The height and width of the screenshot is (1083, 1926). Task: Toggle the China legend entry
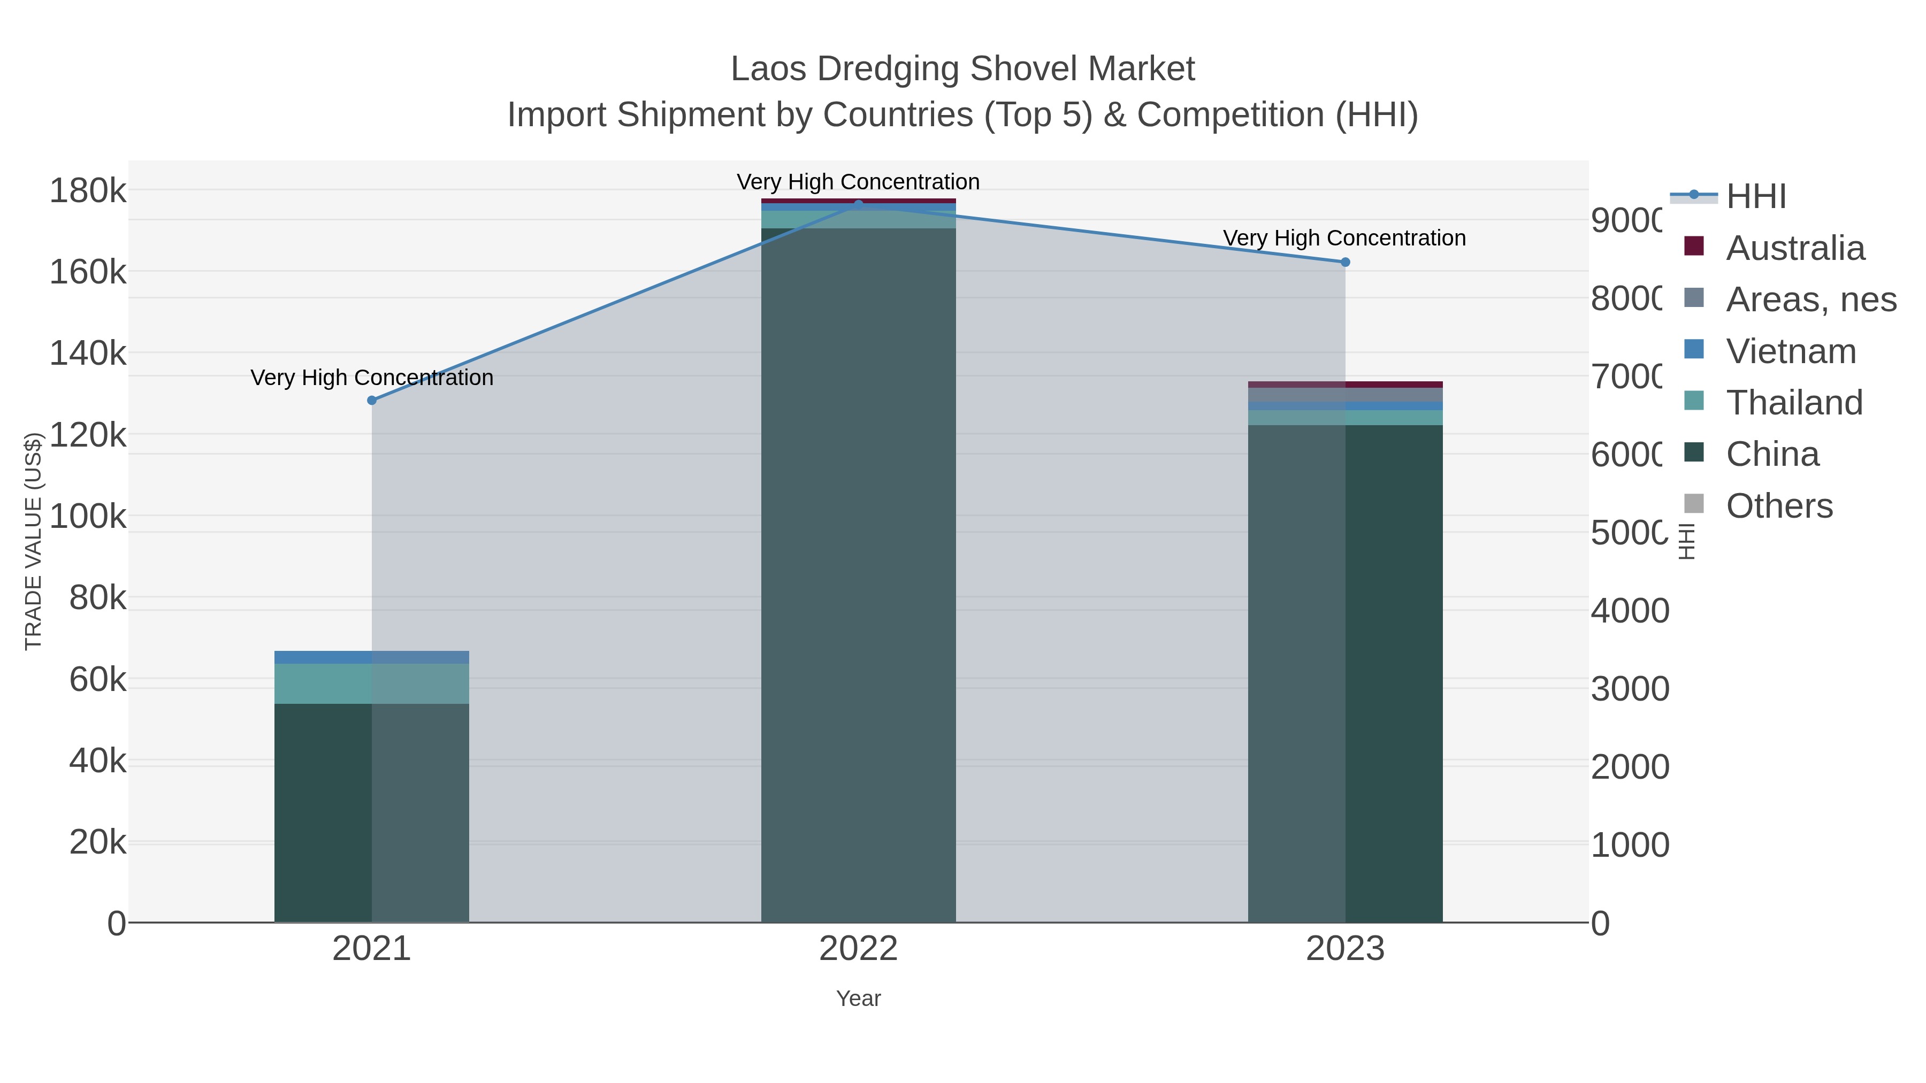(1751, 455)
